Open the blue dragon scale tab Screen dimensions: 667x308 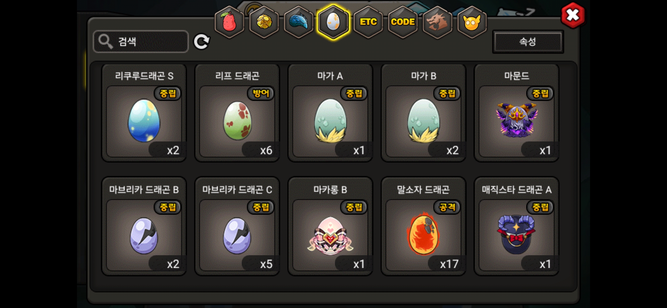coord(299,22)
